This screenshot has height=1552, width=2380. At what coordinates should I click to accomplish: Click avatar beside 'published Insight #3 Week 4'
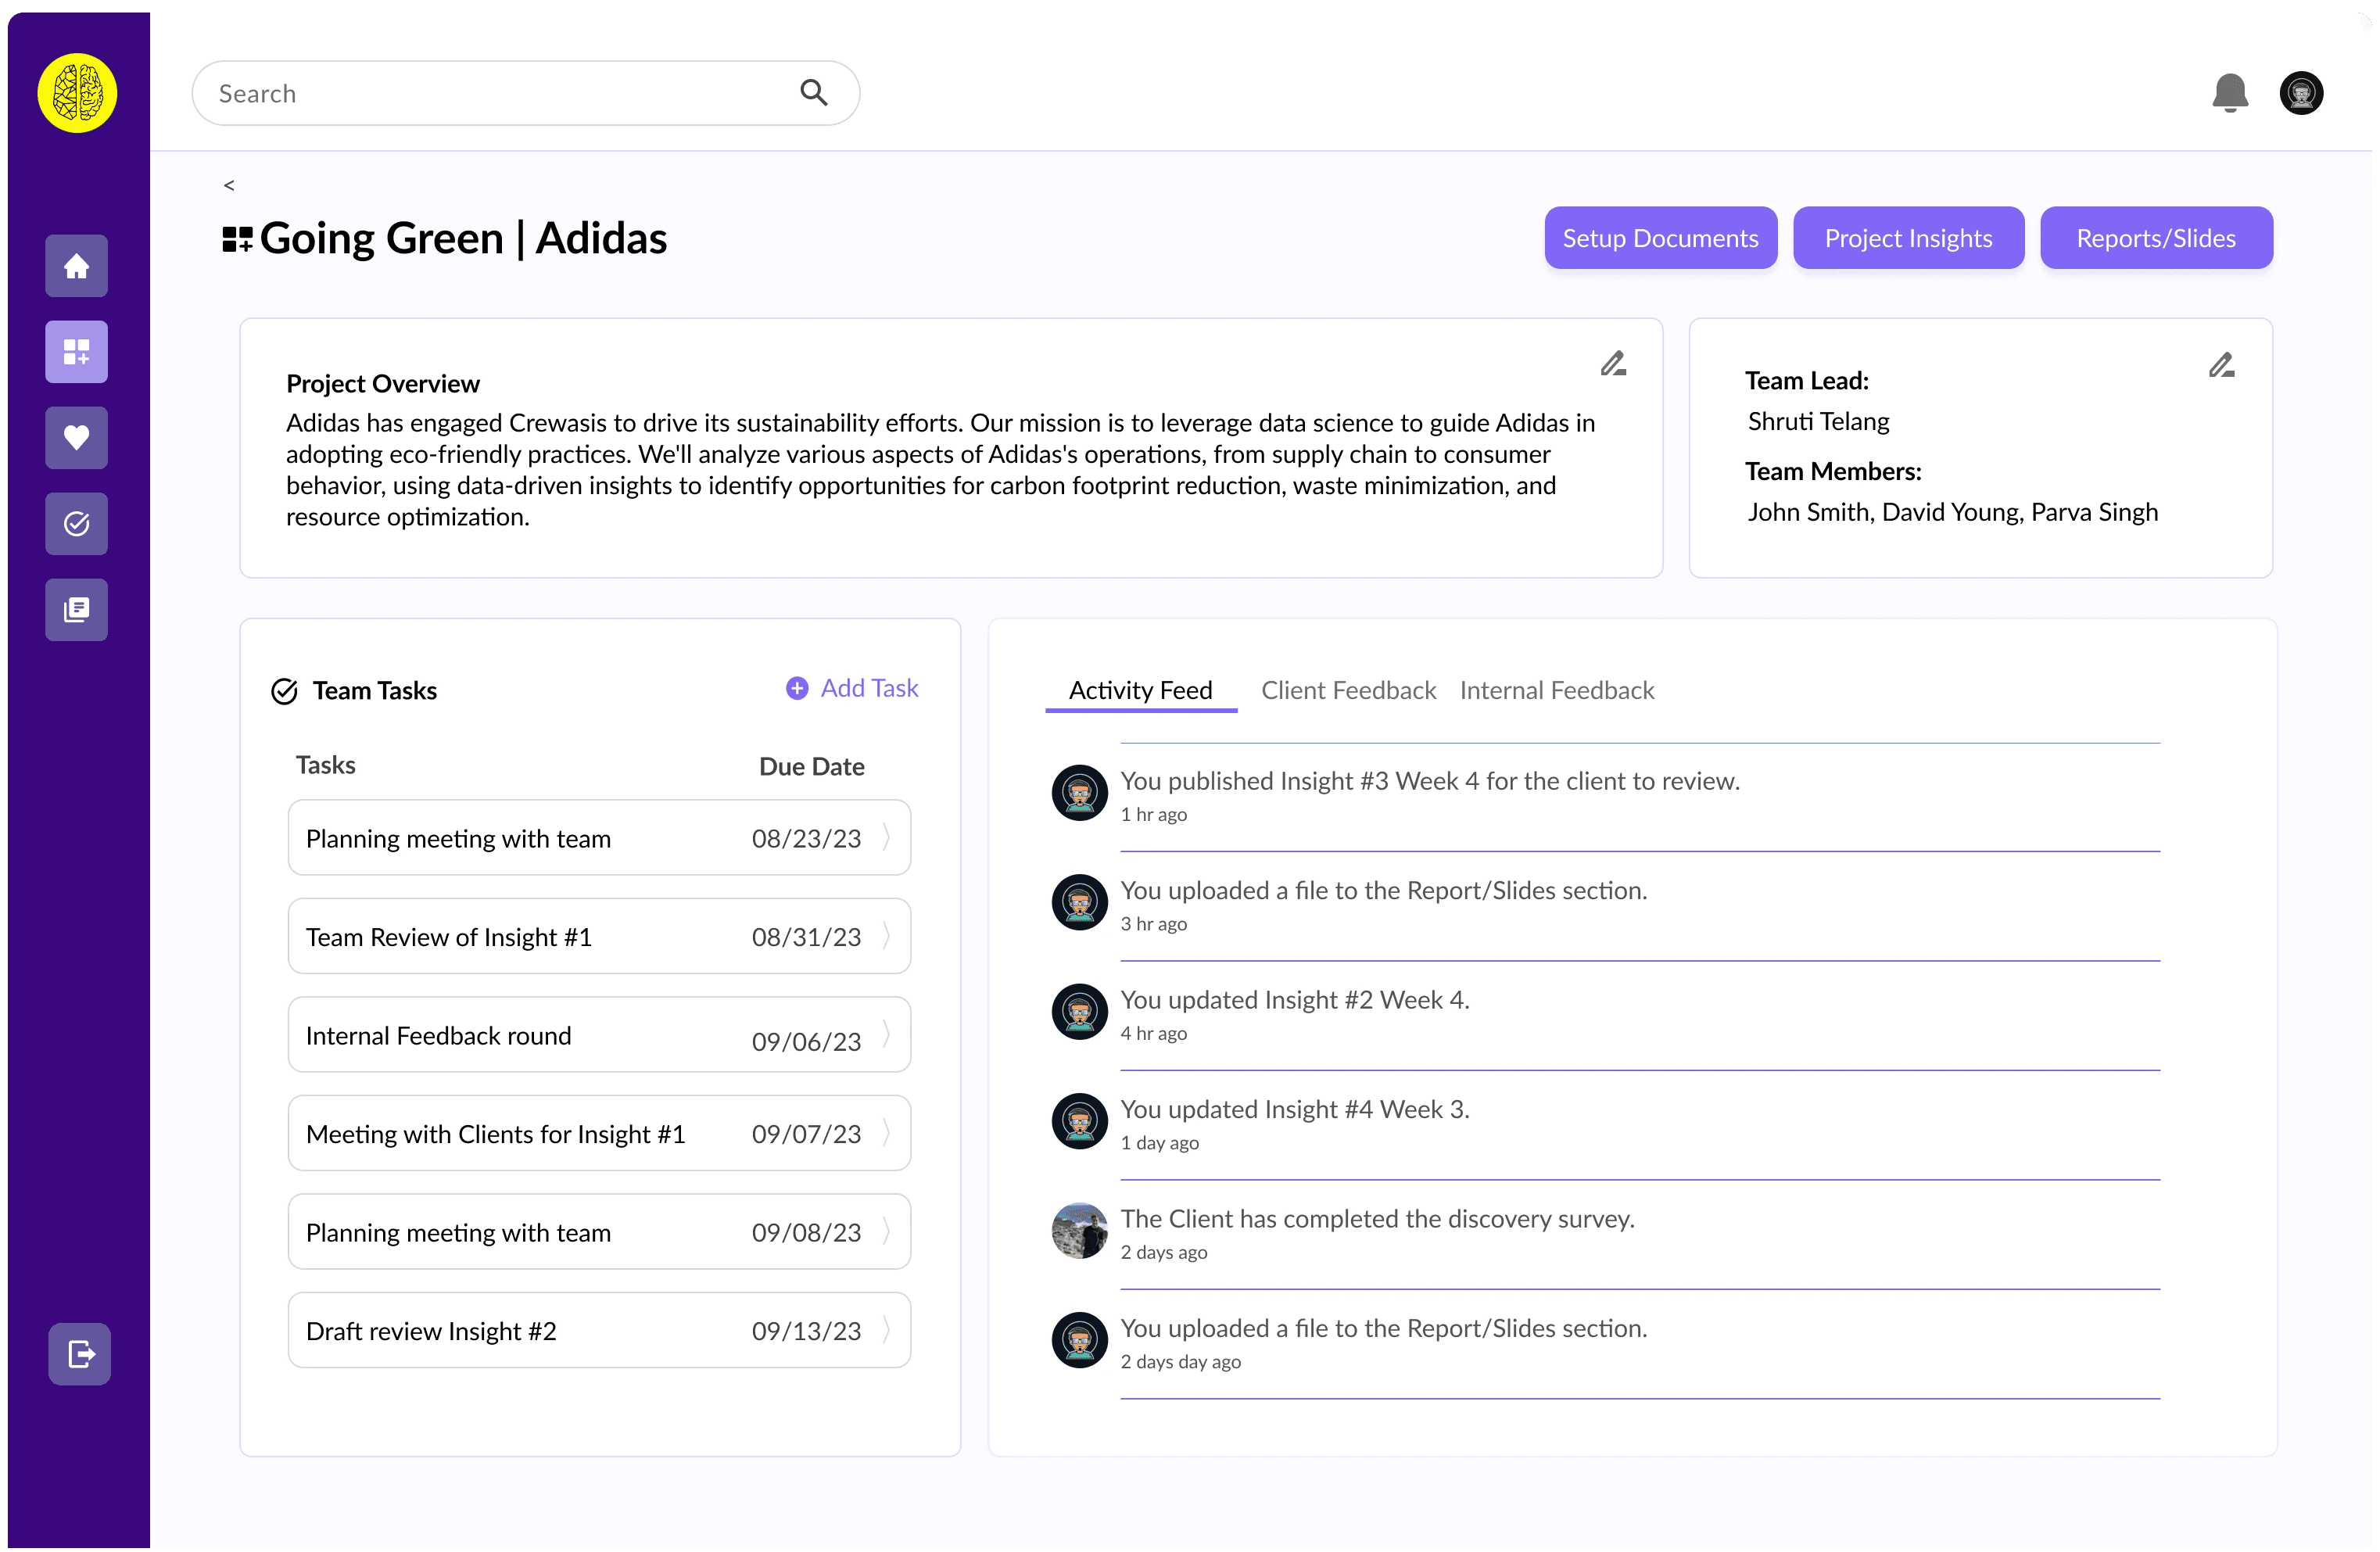(1080, 793)
